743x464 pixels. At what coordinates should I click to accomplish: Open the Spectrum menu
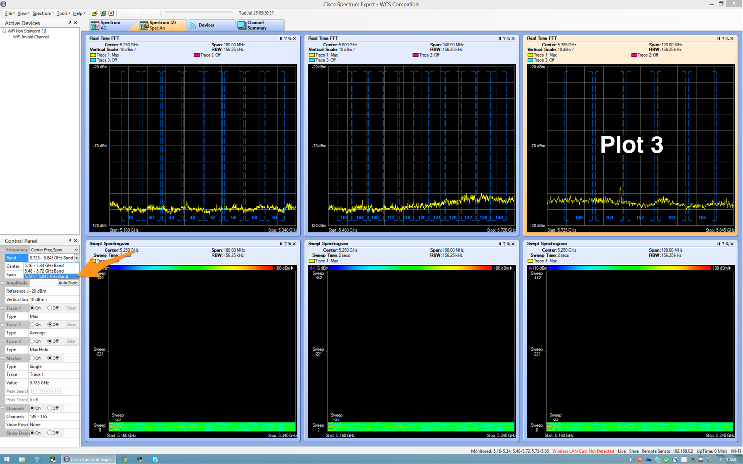(x=43, y=13)
